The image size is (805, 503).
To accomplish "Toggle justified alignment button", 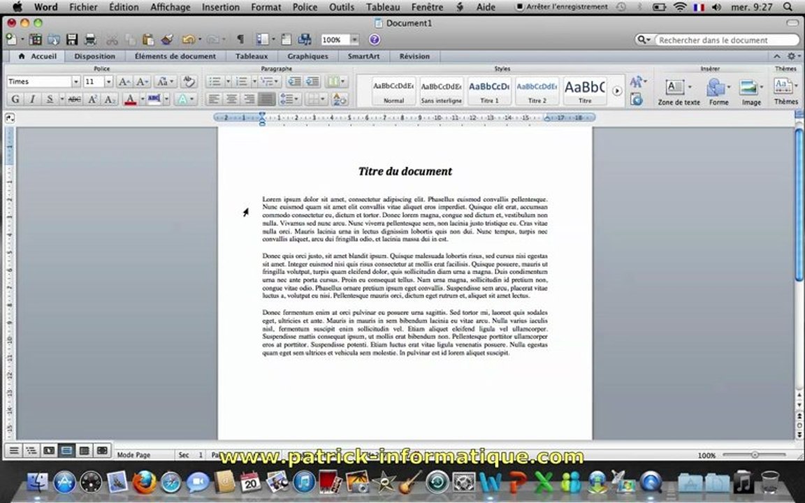I will [x=266, y=99].
